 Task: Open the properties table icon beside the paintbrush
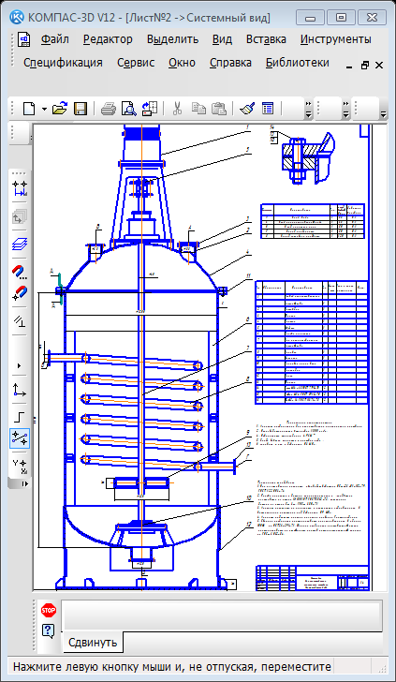268,109
